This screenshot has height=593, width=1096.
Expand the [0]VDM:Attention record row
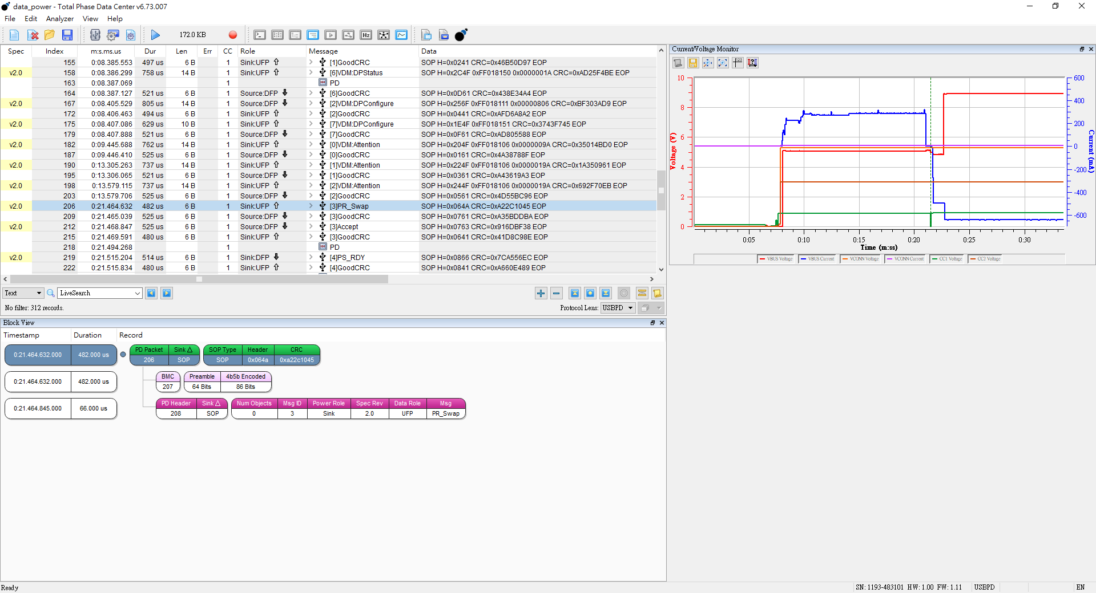click(x=311, y=144)
